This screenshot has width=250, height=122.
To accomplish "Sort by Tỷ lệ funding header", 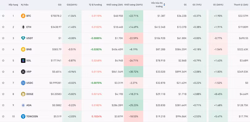I will 95,5.
